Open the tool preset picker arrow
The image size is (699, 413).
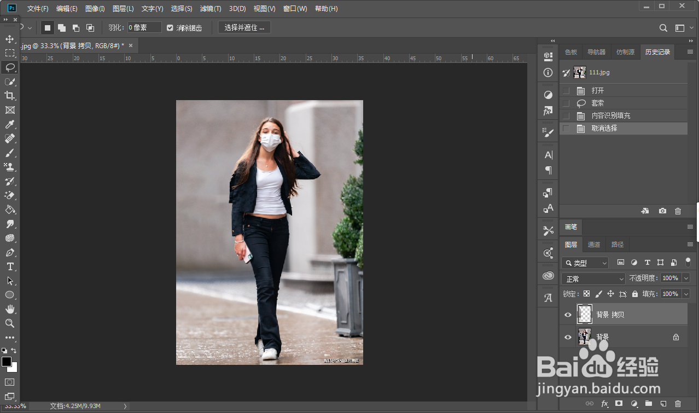click(30, 27)
